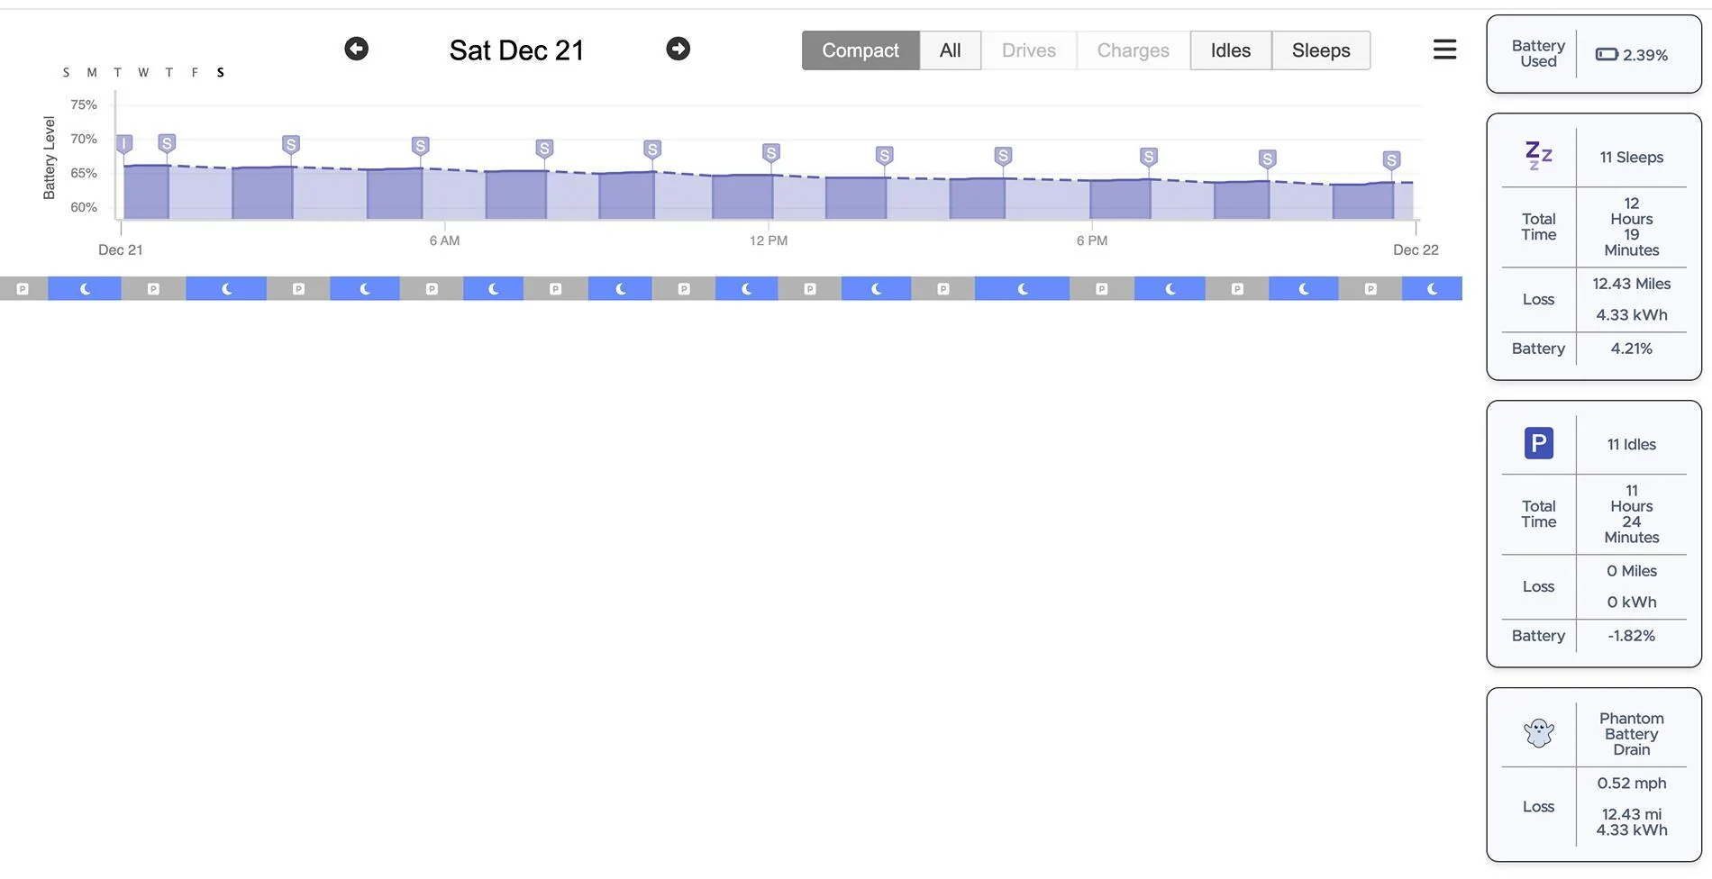Toggle the Drives filter
Viewport: 1712px width, 879px height.
pyautogui.click(x=1028, y=50)
